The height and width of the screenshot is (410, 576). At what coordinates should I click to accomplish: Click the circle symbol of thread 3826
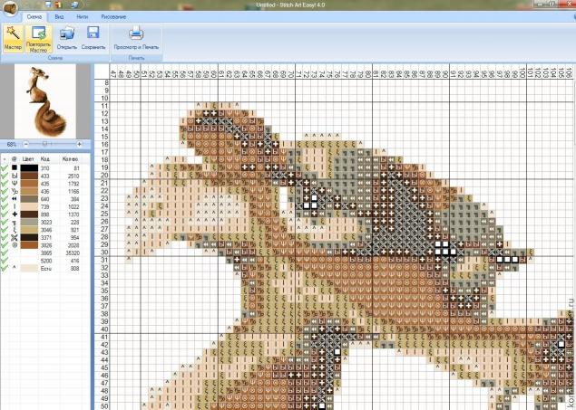[x=15, y=245]
